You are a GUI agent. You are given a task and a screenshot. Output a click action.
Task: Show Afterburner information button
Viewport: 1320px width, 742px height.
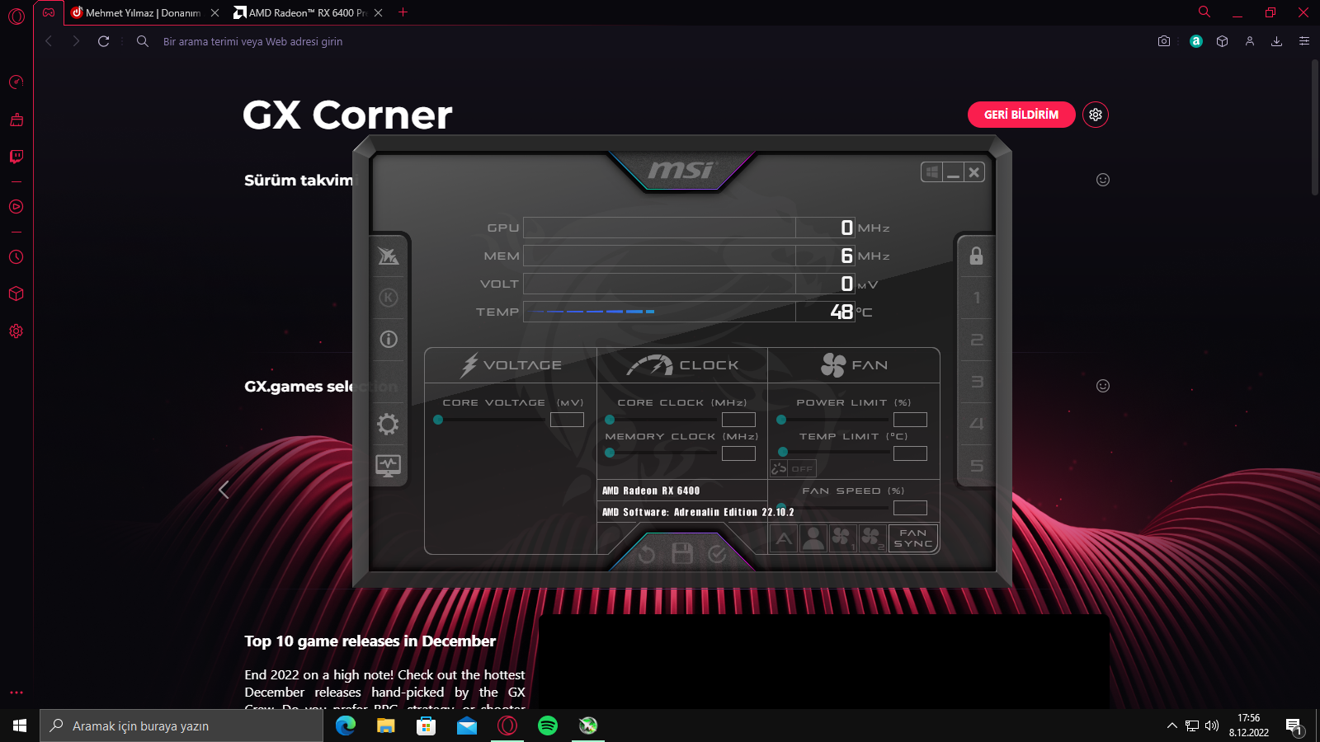coord(389,340)
